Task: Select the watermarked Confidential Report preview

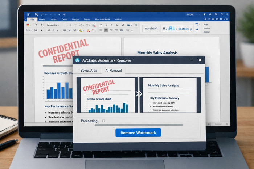Action: click(x=107, y=95)
